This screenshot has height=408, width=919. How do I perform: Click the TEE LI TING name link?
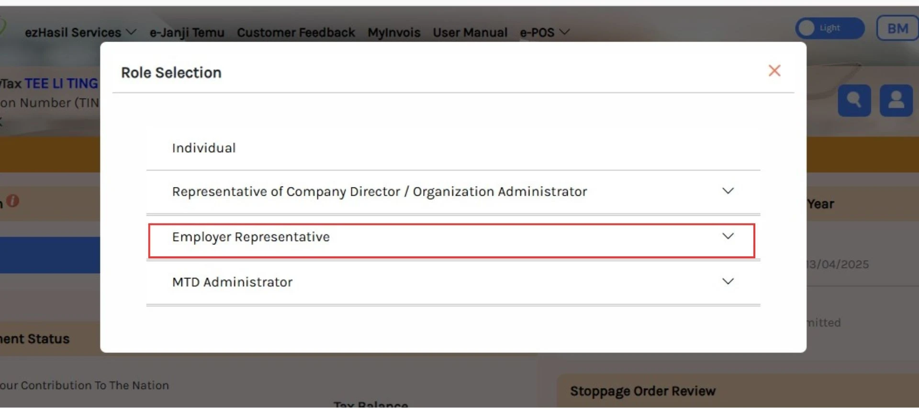(61, 84)
